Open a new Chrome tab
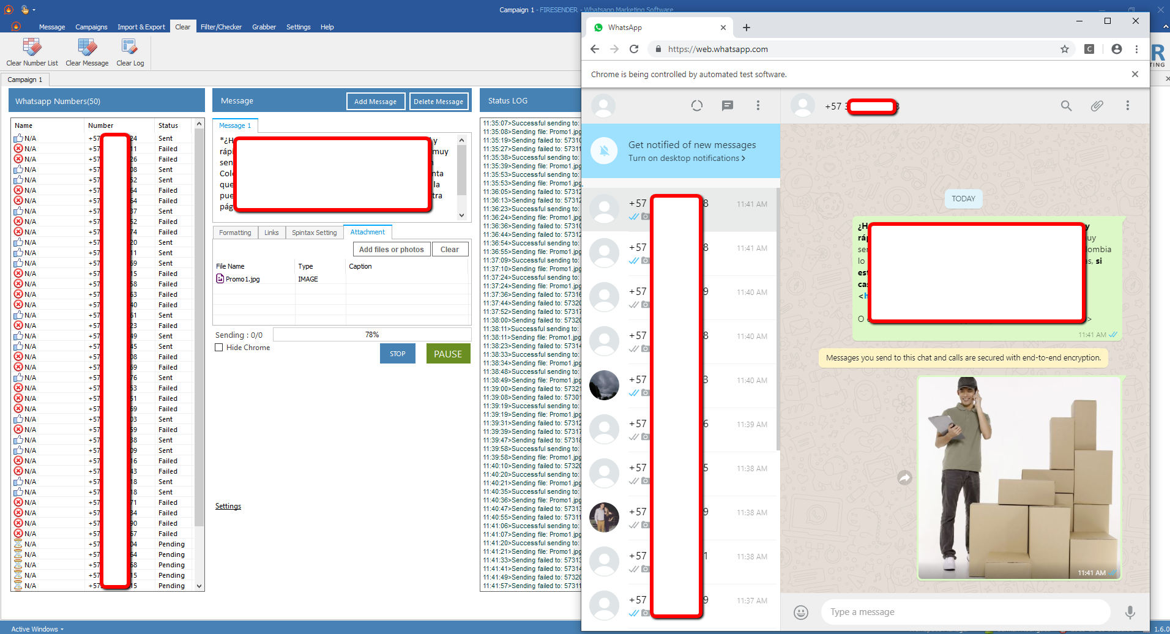Image resolution: width=1170 pixels, height=634 pixels. tap(747, 28)
